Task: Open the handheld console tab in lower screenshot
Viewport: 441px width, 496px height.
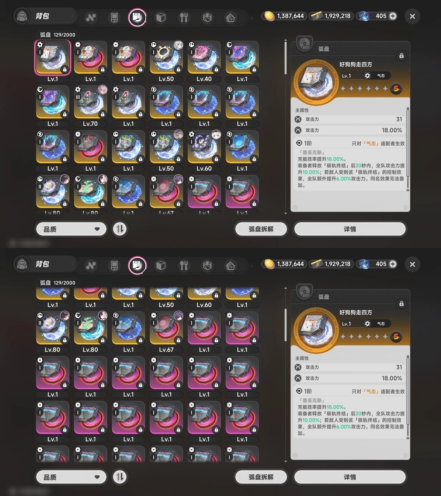Action: pyautogui.click(x=114, y=266)
